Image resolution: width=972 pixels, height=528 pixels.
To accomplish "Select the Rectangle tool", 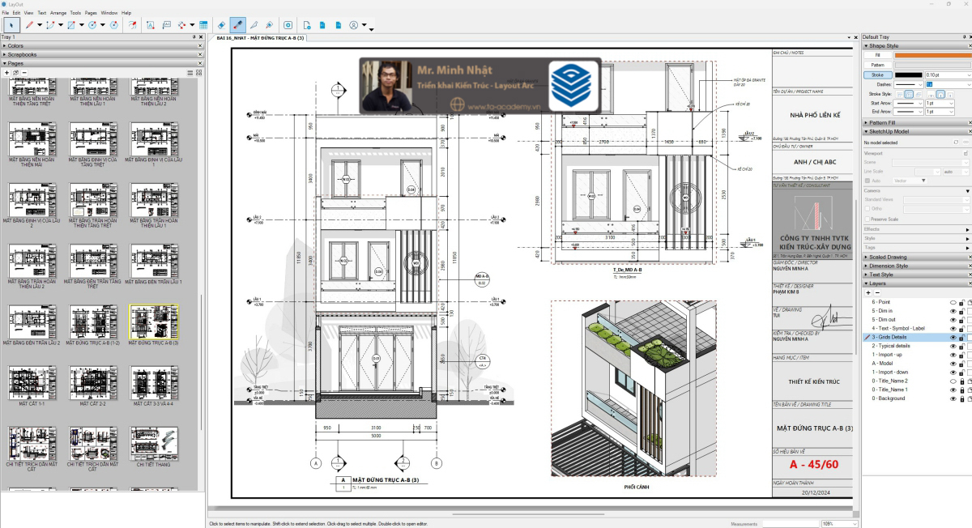I will (x=71, y=25).
